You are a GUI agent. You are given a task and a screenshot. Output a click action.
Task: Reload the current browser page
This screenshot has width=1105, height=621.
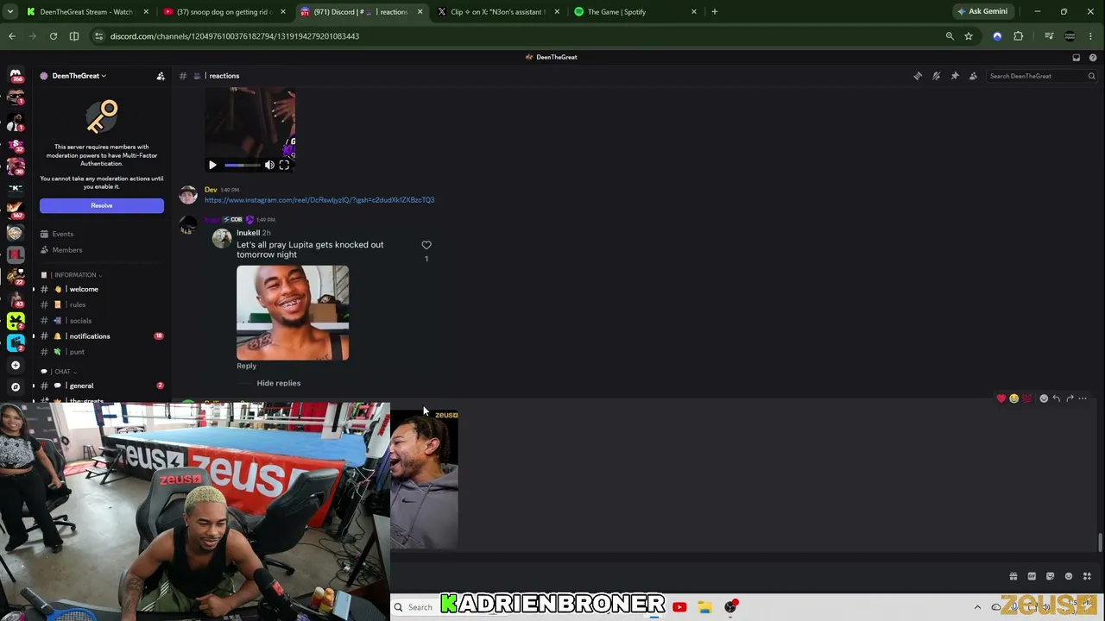point(54,36)
